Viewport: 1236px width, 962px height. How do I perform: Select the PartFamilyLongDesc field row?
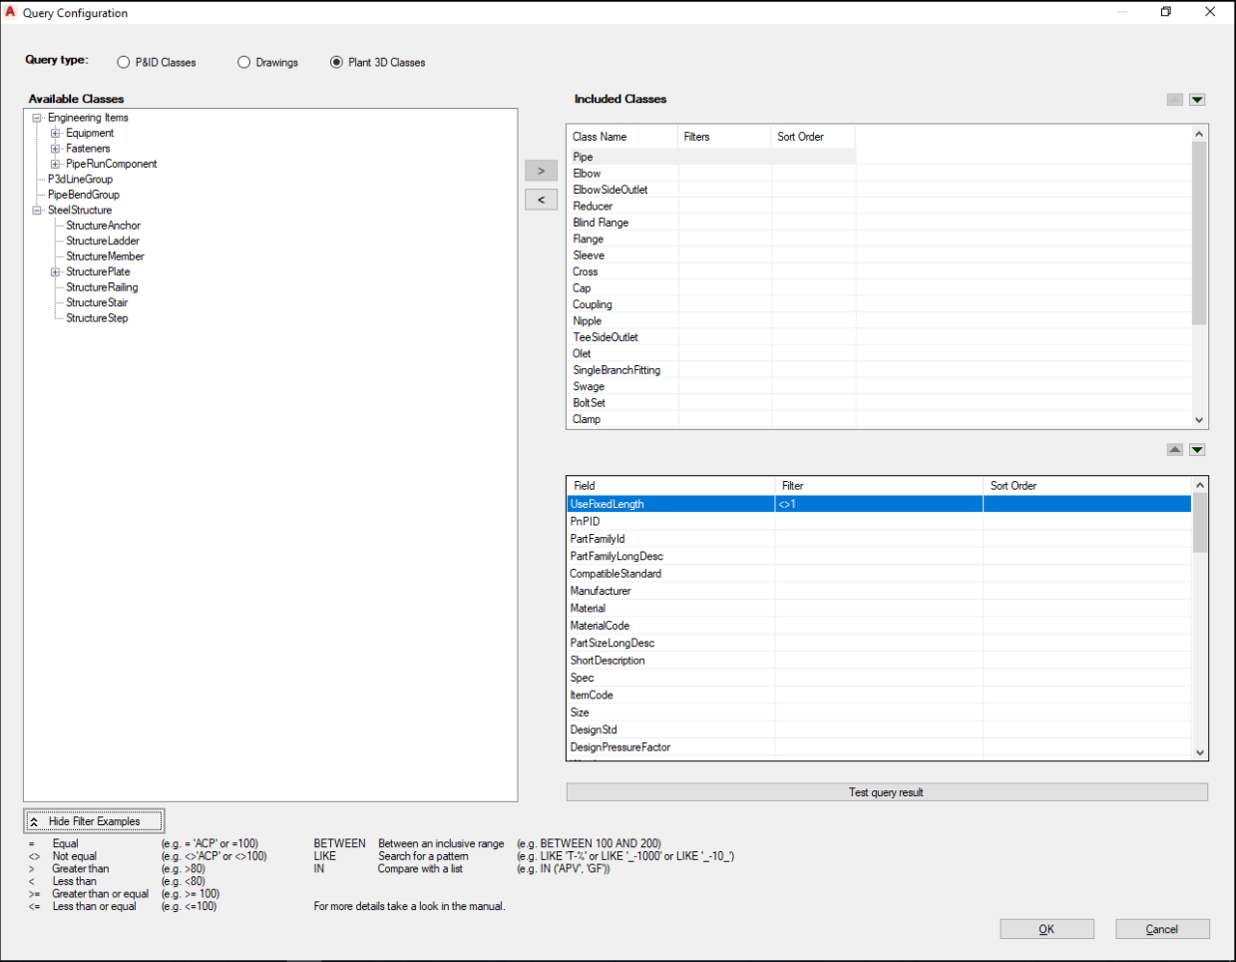click(x=879, y=556)
